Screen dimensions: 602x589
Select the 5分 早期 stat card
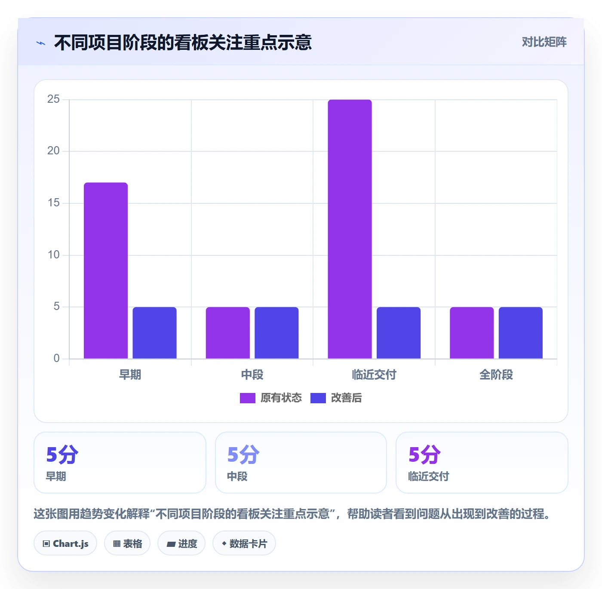[x=120, y=463]
